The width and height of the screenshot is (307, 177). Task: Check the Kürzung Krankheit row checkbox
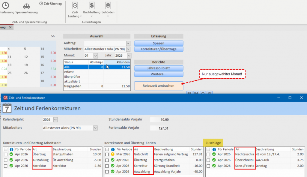pyautogui.click(x=107, y=166)
